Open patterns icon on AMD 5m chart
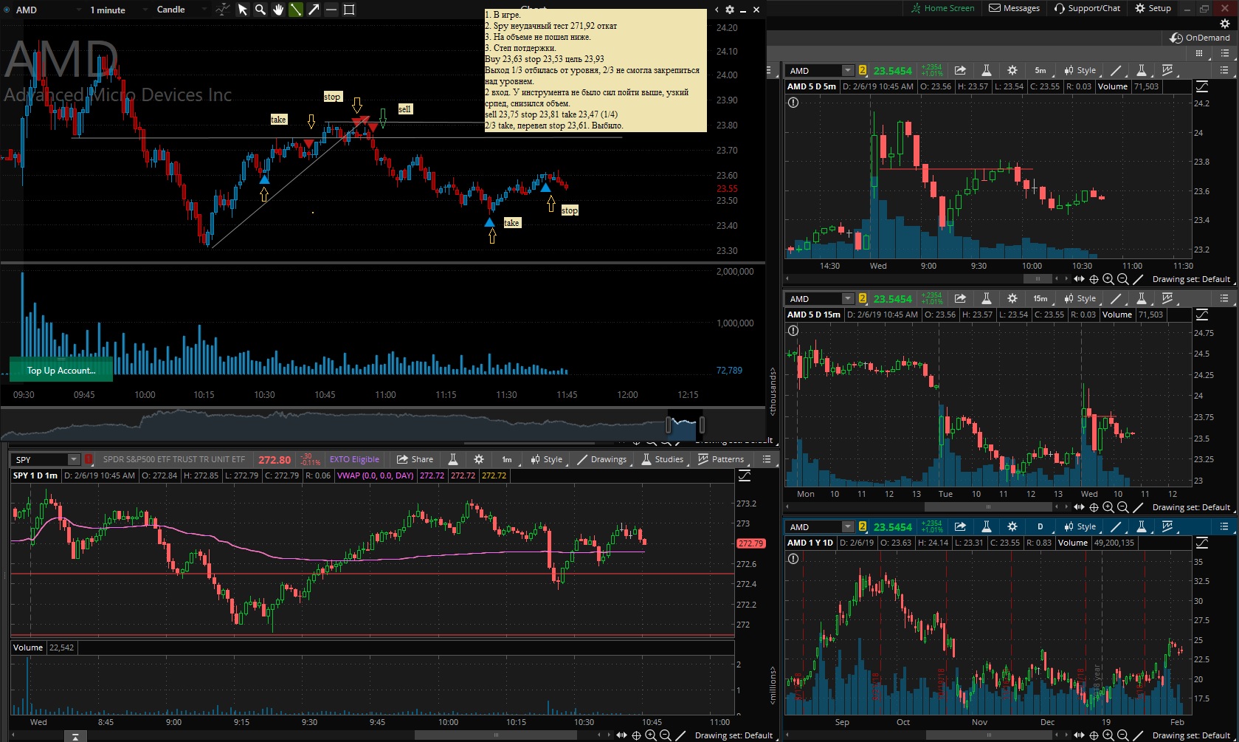The image size is (1239, 742). tap(1167, 71)
